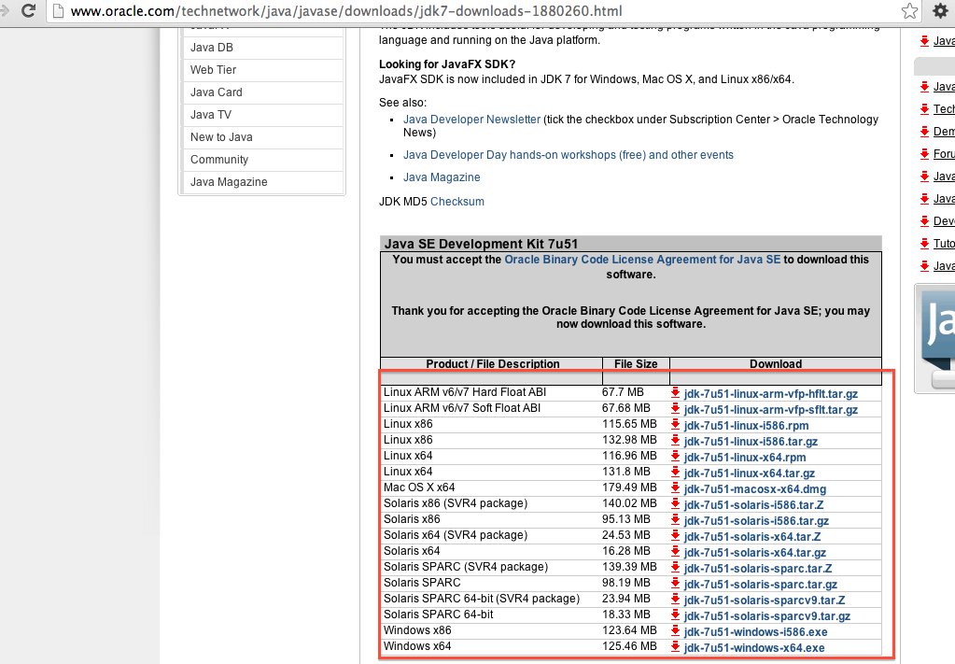Click download arrow icon for jdk-7u51-linux-x64.tar.gz
Viewport: 955px width, 664px height.
676,473
